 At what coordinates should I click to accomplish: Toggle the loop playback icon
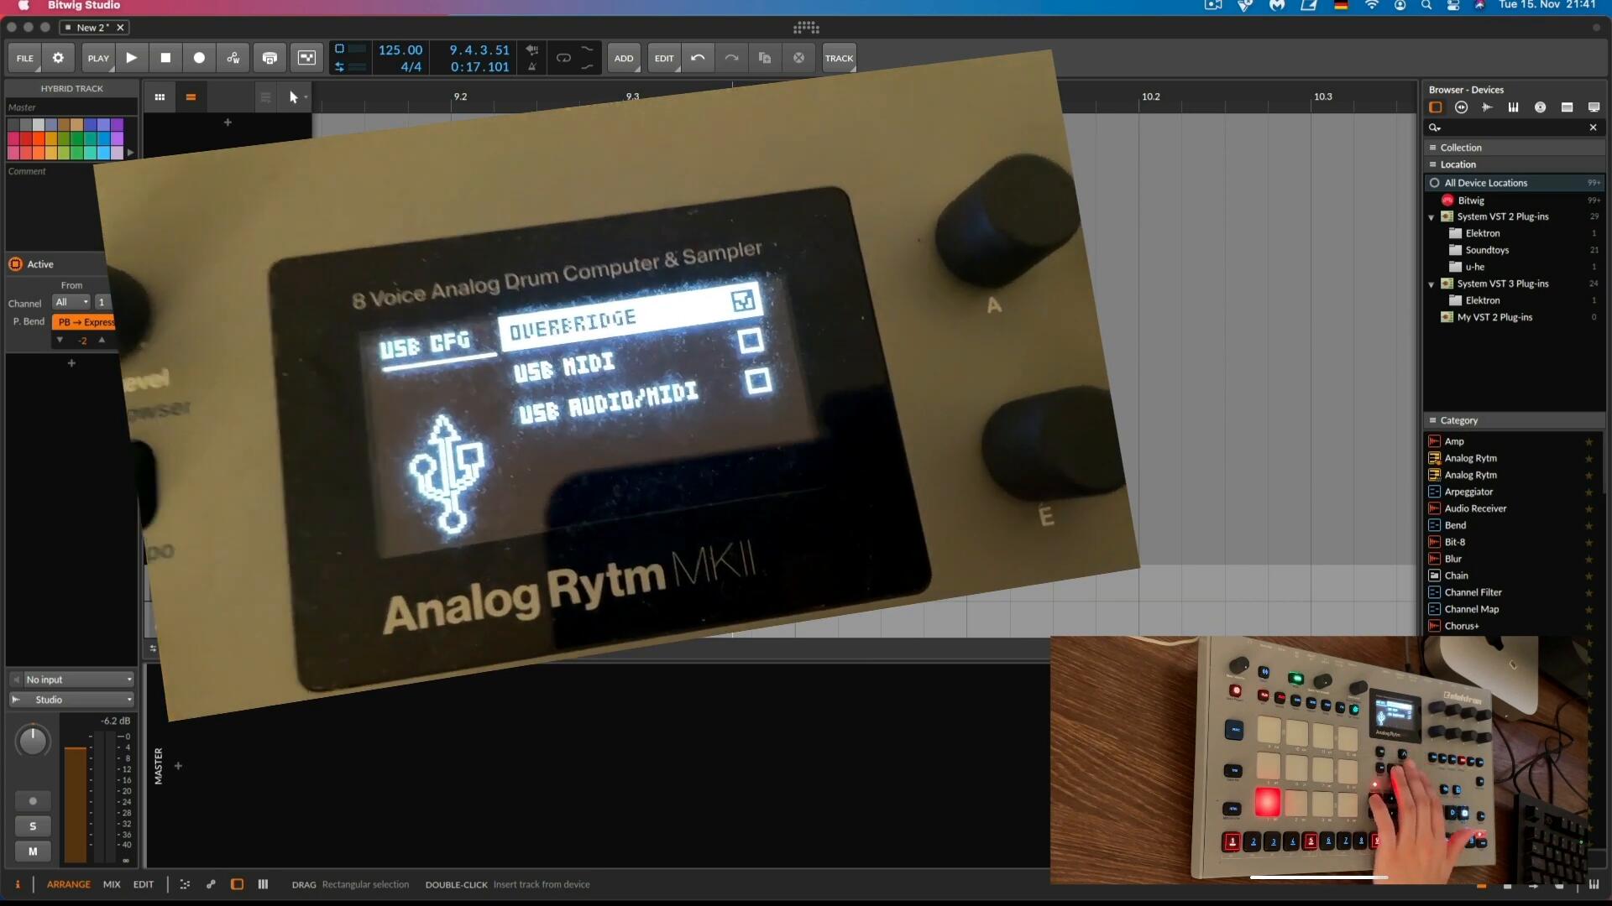point(563,58)
